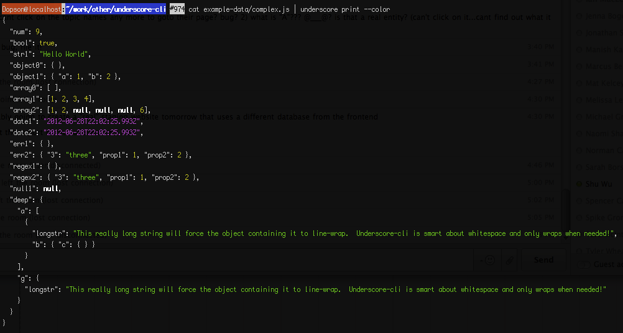This screenshot has height=333, width=623.
Task: Select Melissa in the chat user list
Action: 604,100
